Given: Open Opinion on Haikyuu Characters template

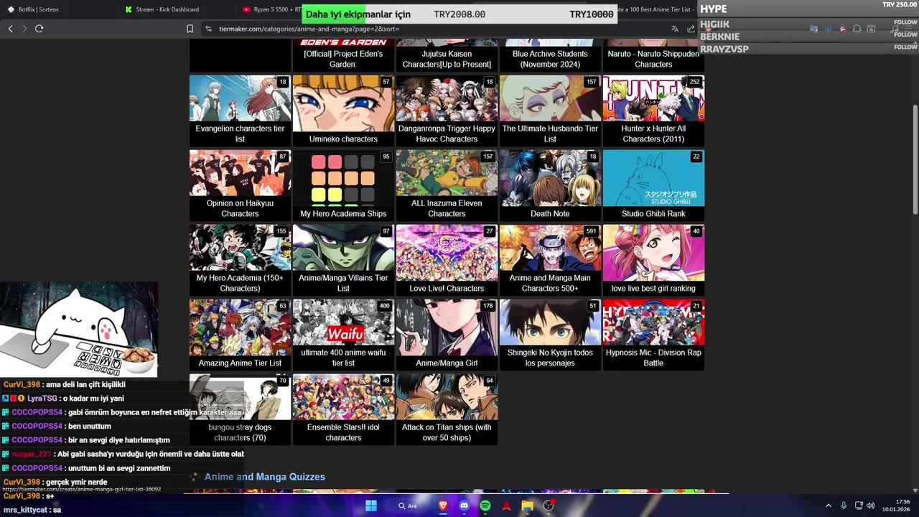Looking at the screenshot, I should point(240,186).
